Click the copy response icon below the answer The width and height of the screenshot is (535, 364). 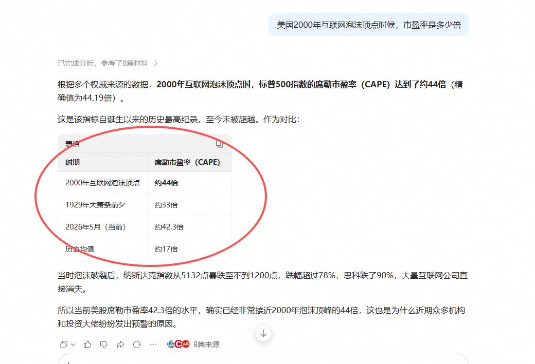point(63,344)
